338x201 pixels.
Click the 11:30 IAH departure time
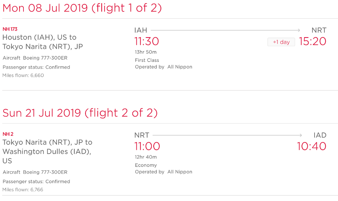[x=146, y=41]
